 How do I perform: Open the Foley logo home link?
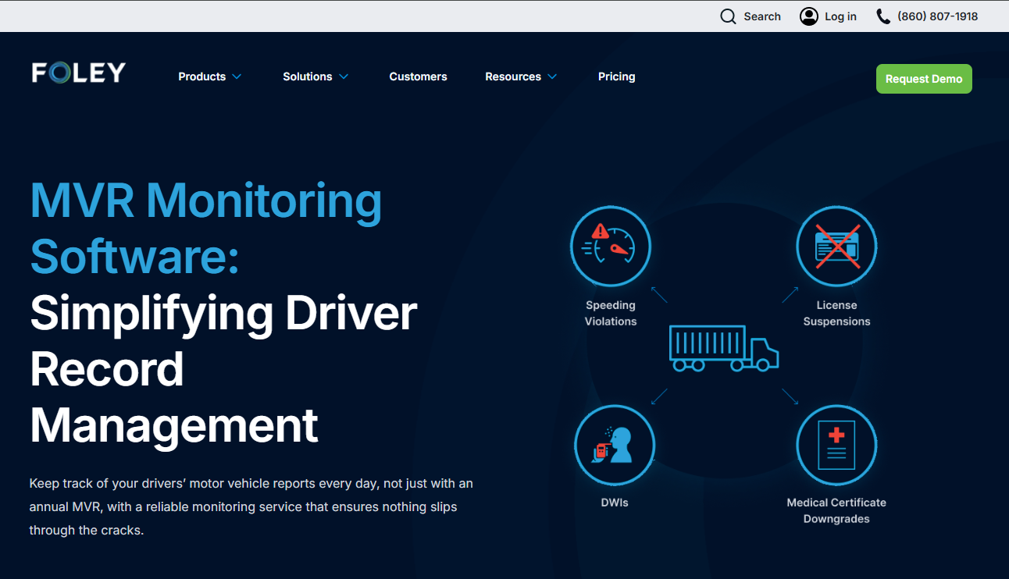tap(79, 73)
